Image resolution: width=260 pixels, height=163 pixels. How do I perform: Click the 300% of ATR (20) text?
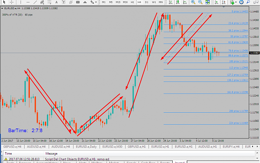(17, 15)
